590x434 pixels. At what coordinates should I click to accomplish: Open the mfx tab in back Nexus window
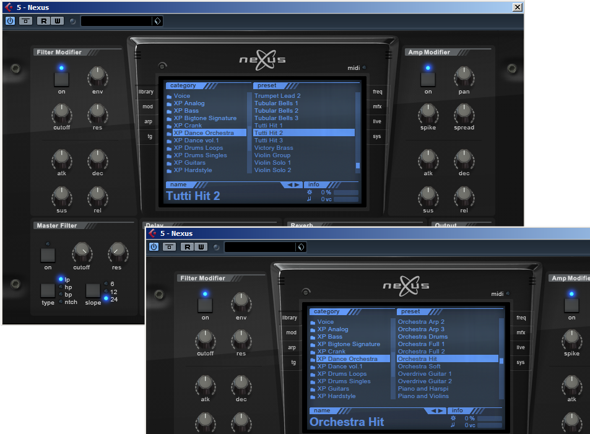[x=378, y=106]
